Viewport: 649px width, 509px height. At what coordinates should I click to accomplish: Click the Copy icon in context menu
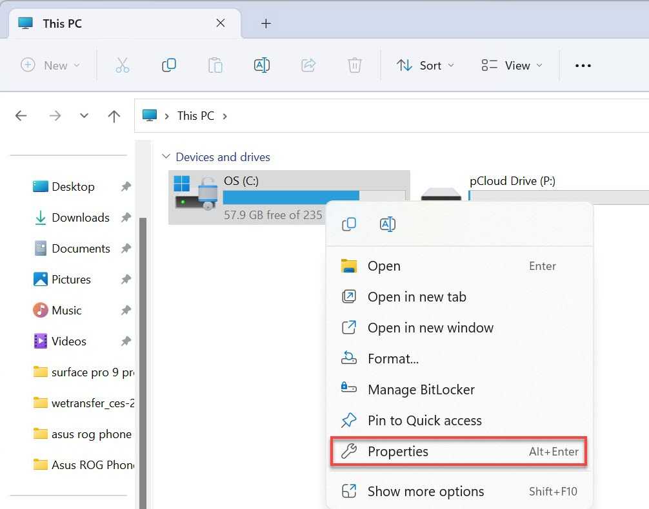[349, 224]
